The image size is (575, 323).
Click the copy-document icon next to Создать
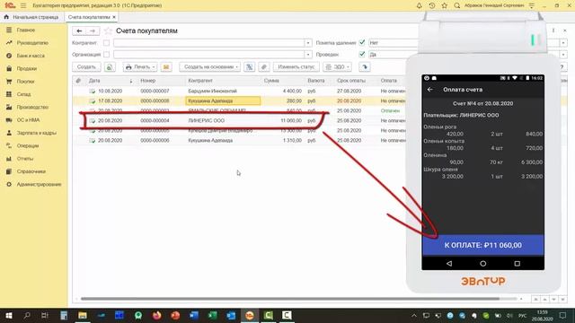pyautogui.click(x=110, y=67)
